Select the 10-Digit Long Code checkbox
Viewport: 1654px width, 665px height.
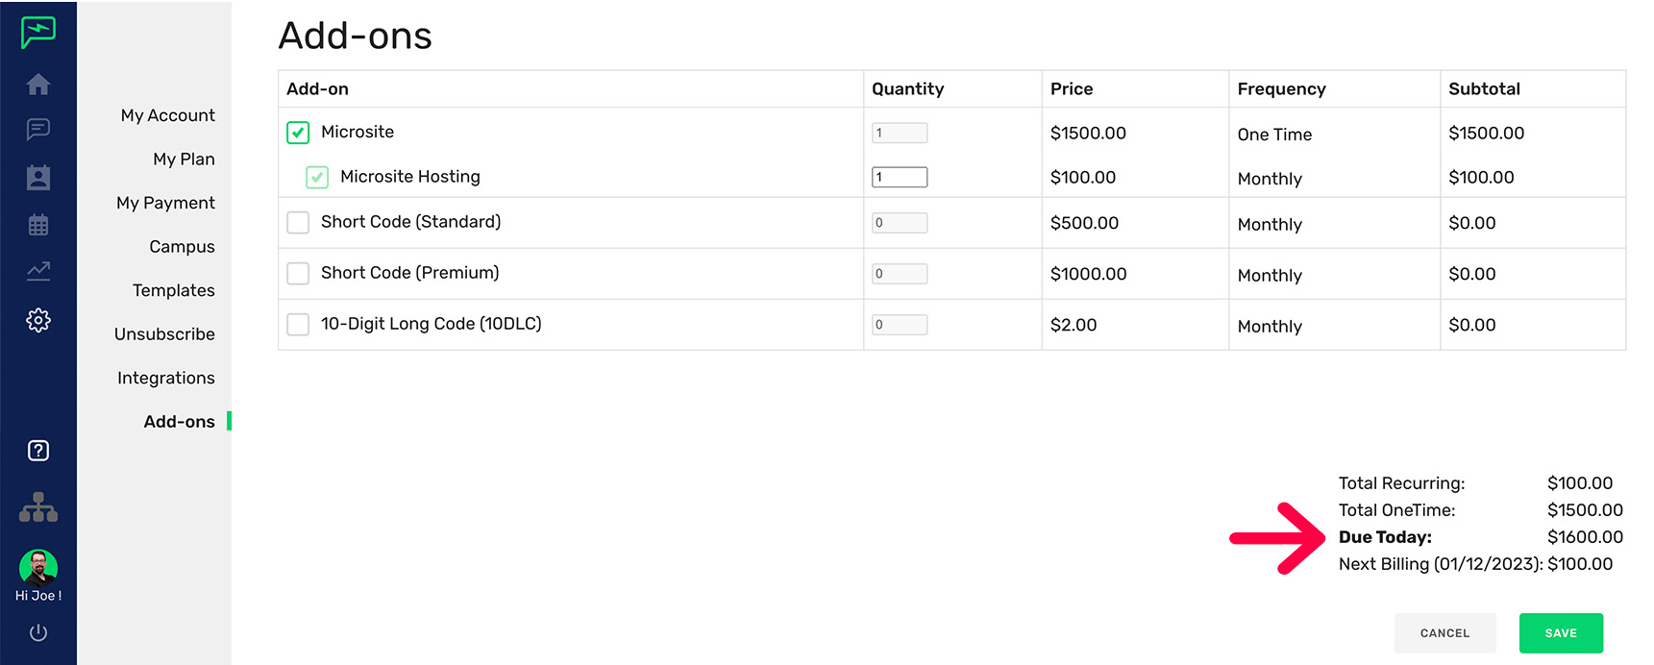pos(298,324)
